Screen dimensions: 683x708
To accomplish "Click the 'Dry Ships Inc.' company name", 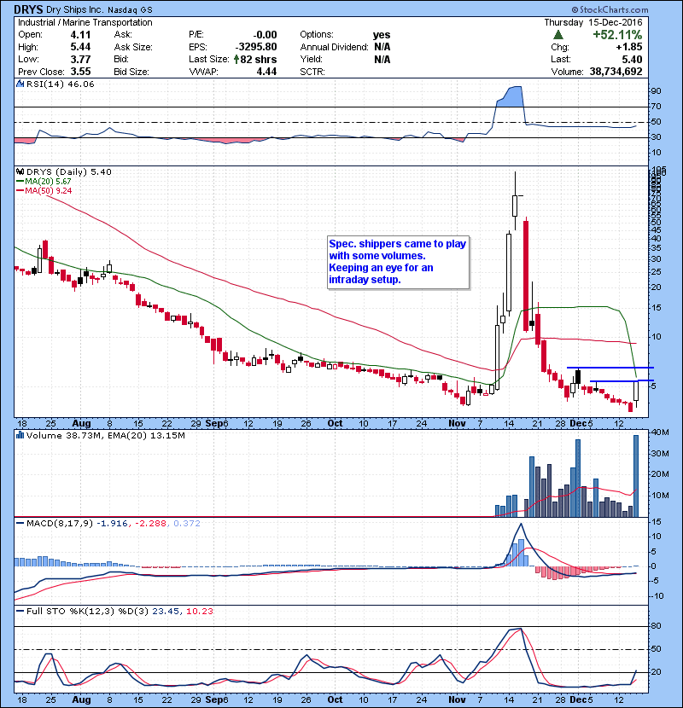I will point(74,9).
